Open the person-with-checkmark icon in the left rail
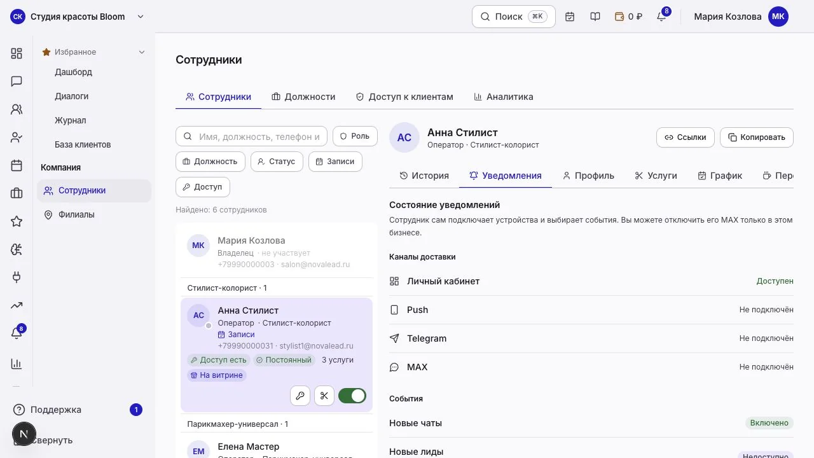814x458 pixels. 17,137
